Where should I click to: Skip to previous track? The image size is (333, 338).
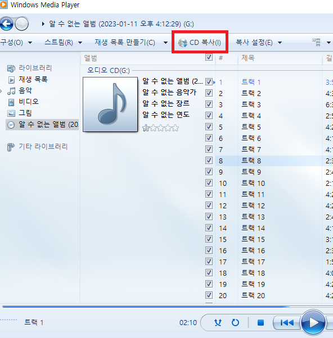[287, 323]
